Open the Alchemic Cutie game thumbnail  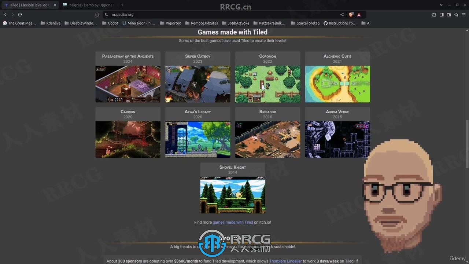pos(337,84)
